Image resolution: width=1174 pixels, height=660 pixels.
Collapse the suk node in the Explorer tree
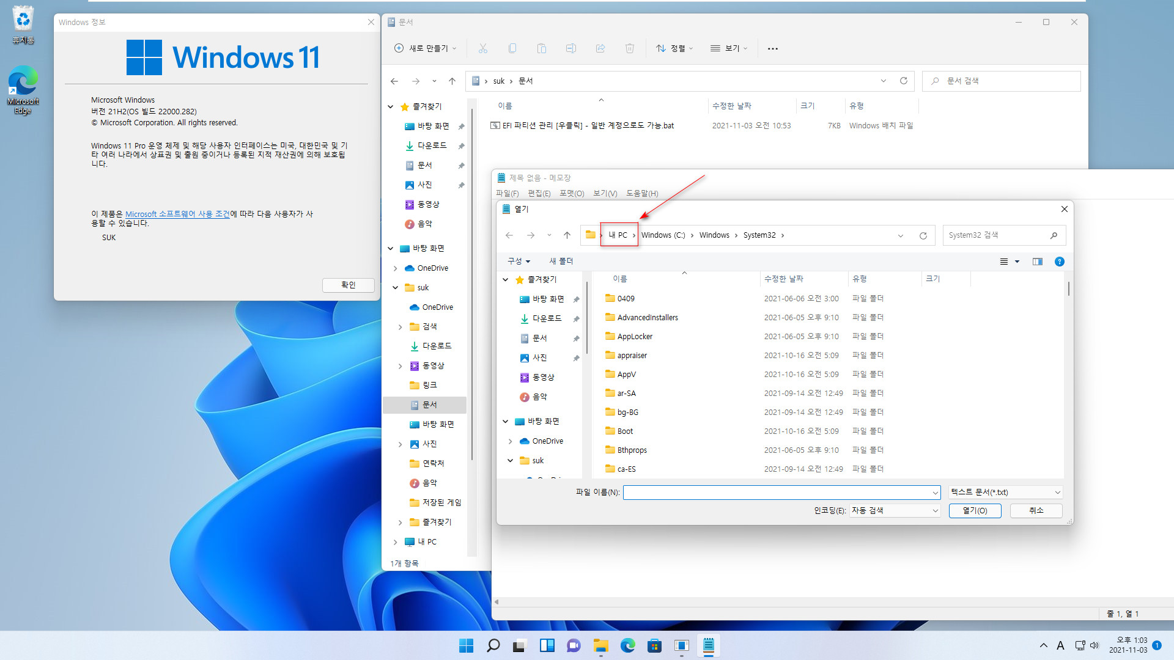(x=395, y=288)
